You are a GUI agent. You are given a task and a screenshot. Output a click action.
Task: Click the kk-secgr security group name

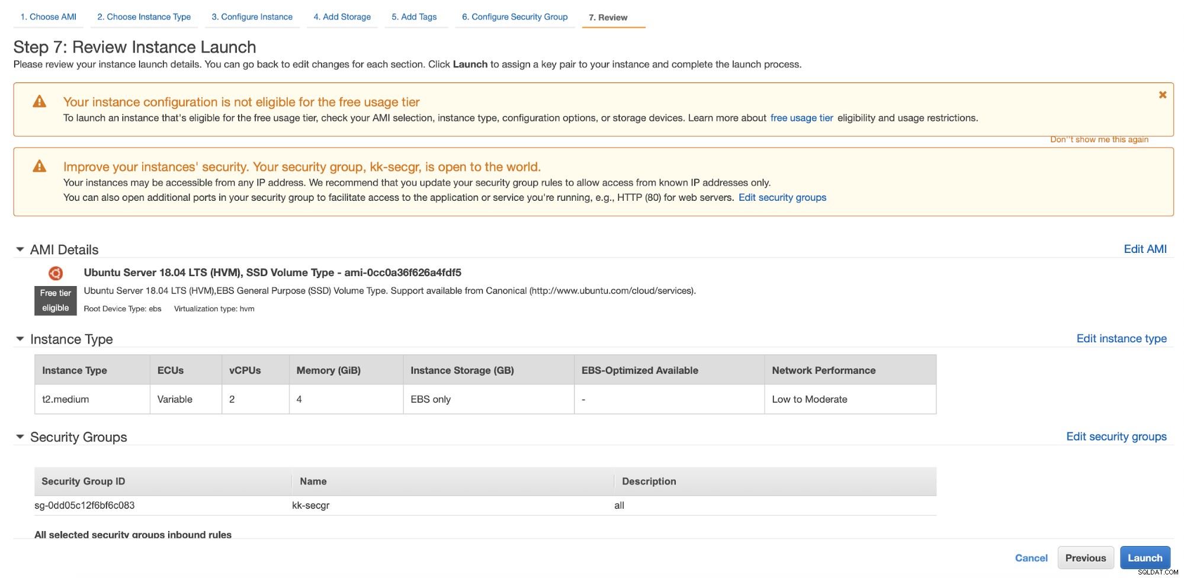tap(311, 505)
